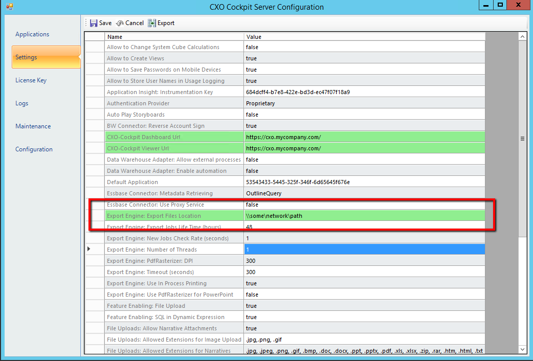Image resolution: width=533 pixels, height=361 pixels.
Task: Edit Use In Process Printing value
Action: [364, 283]
